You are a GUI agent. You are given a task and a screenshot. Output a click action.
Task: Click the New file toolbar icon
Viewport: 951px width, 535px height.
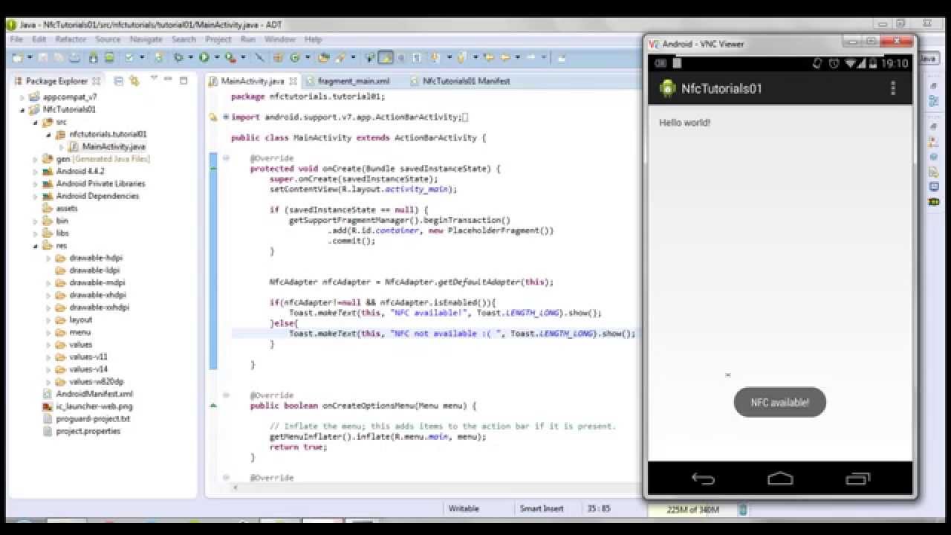coord(17,57)
